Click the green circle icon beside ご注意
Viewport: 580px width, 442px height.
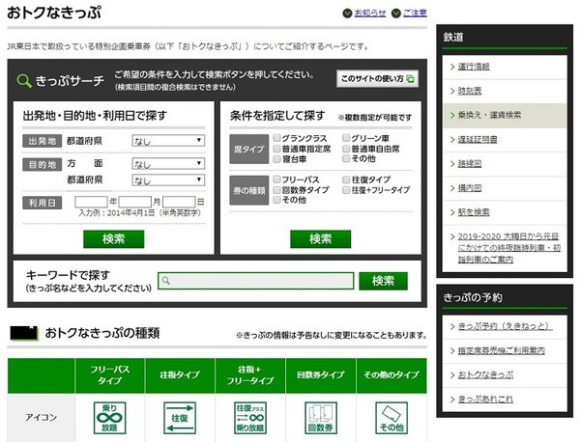point(395,14)
